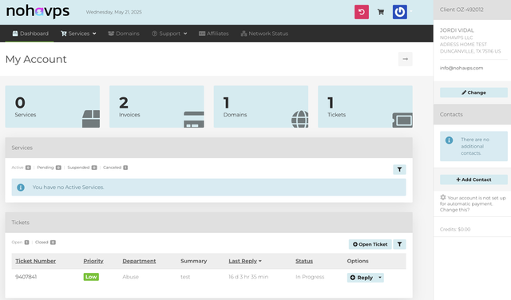Click the Change button in client panel
This screenshot has height=300, width=511.
473,93
